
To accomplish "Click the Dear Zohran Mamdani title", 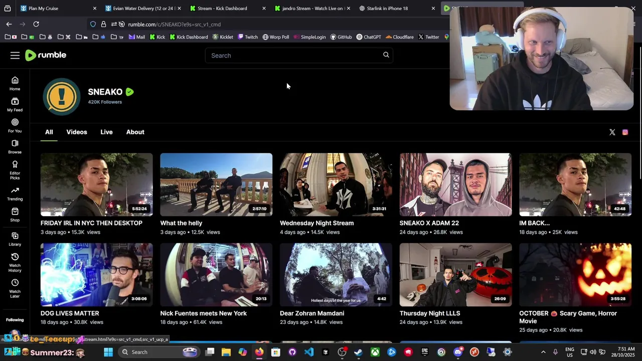I will pos(312,313).
